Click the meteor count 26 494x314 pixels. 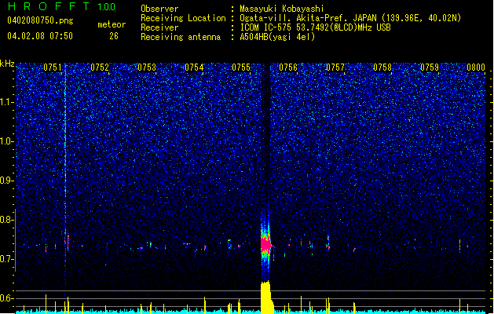click(x=114, y=36)
